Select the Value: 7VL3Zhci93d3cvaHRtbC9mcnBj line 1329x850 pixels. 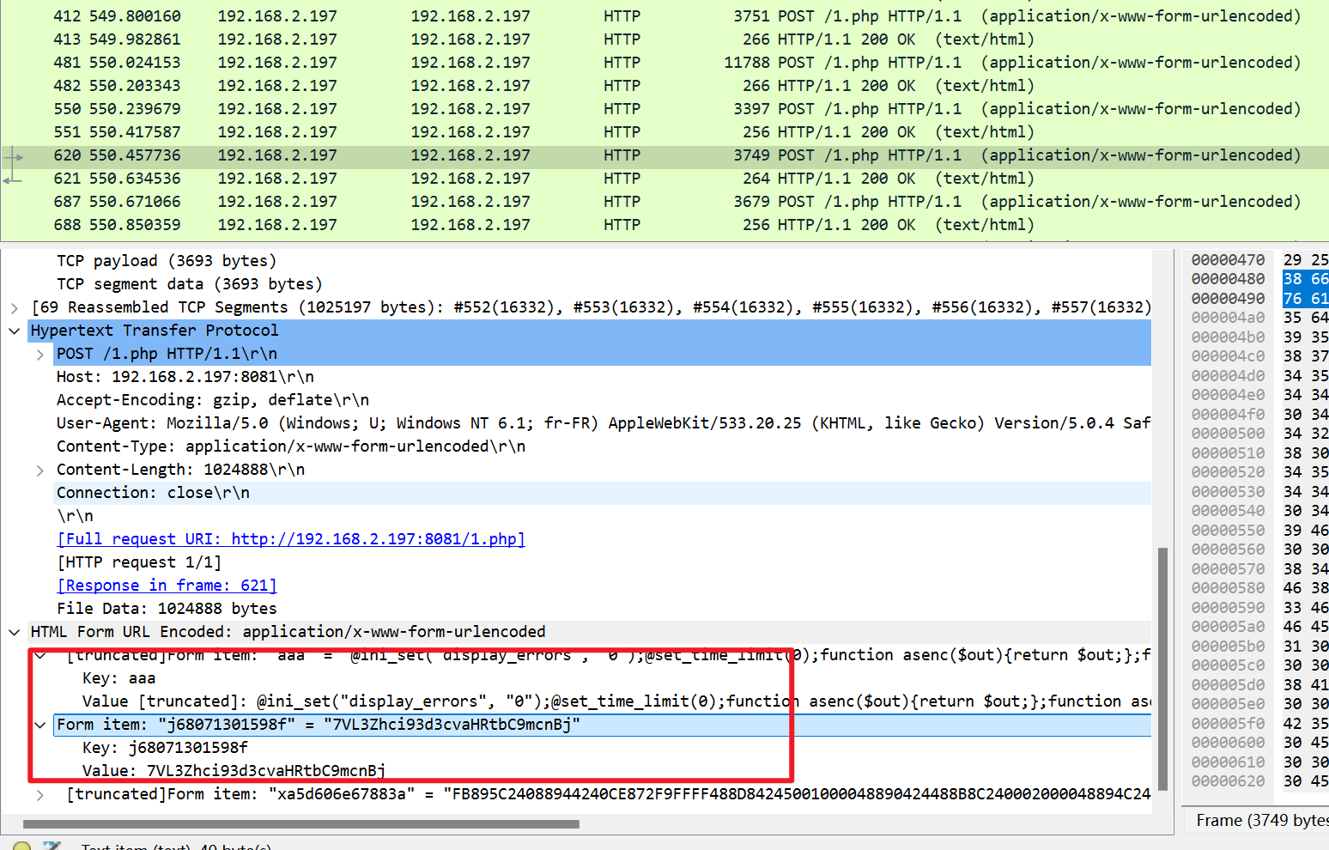click(x=234, y=771)
